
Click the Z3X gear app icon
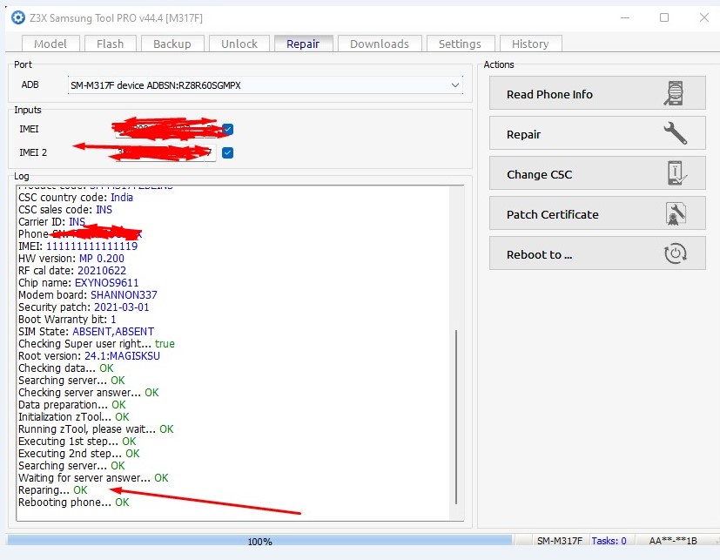point(18,18)
